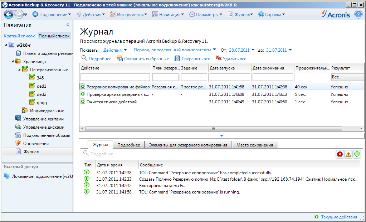Click the horizontal scrollbar of activities table
366x222 pixels.
pos(214,129)
